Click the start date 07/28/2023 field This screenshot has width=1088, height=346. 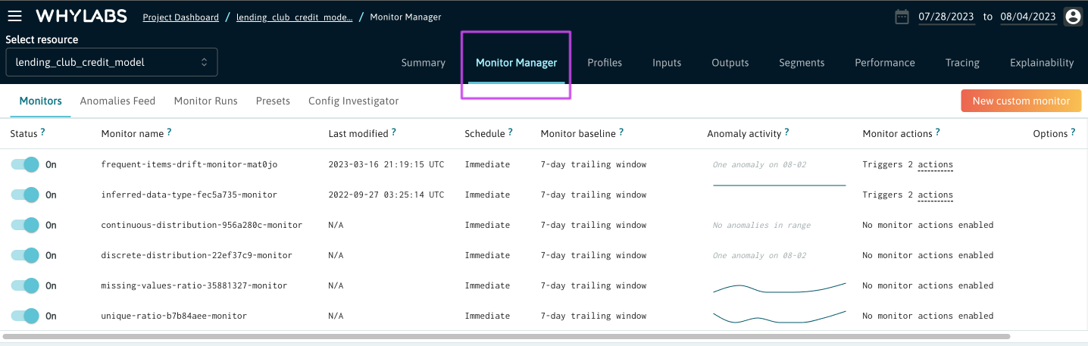[946, 17]
